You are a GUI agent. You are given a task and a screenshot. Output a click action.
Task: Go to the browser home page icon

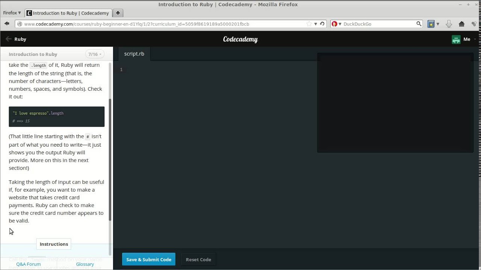coord(462,24)
